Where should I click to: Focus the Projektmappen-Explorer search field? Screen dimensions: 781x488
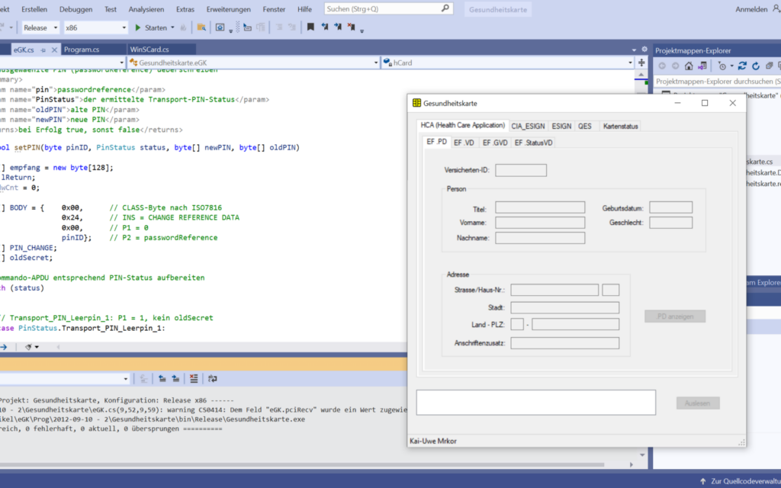click(717, 81)
